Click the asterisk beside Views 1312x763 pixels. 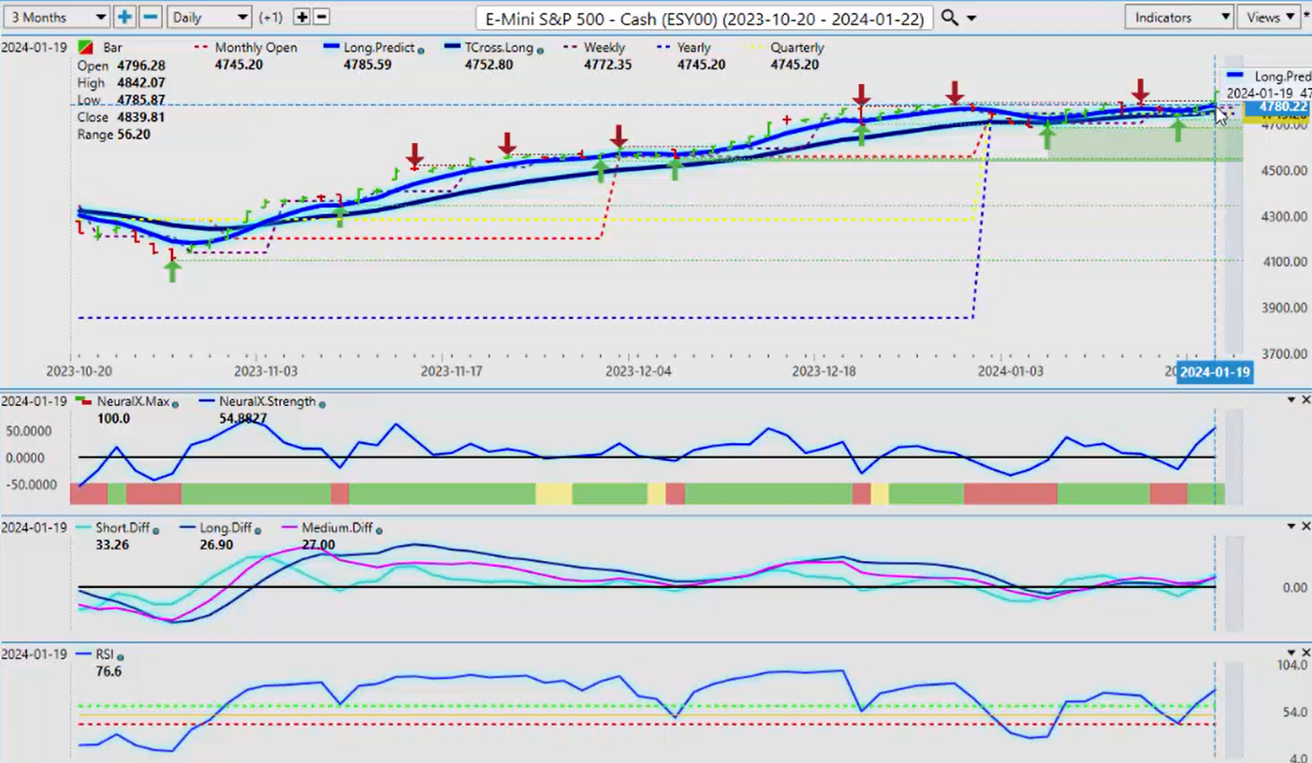1306,16
